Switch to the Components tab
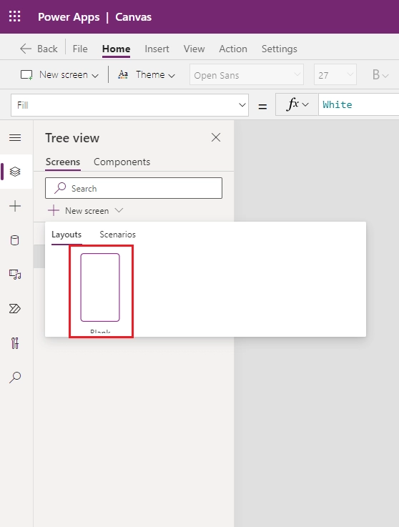 [122, 162]
